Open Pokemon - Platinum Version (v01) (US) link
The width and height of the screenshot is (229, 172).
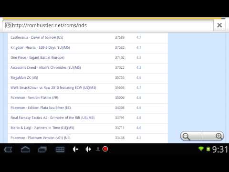click(41, 138)
